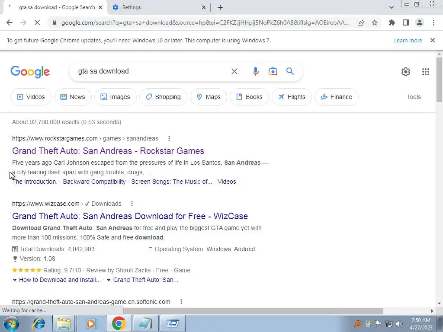Dismiss the Chrome update notification bar
This screenshot has height=332, width=443.
[x=433, y=40]
